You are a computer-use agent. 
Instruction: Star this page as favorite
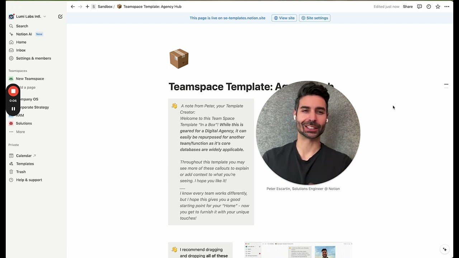(438, 6)
